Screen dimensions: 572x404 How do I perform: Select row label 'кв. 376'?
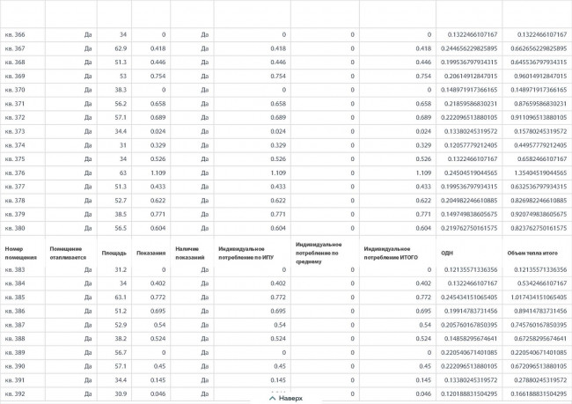point(15,173)
